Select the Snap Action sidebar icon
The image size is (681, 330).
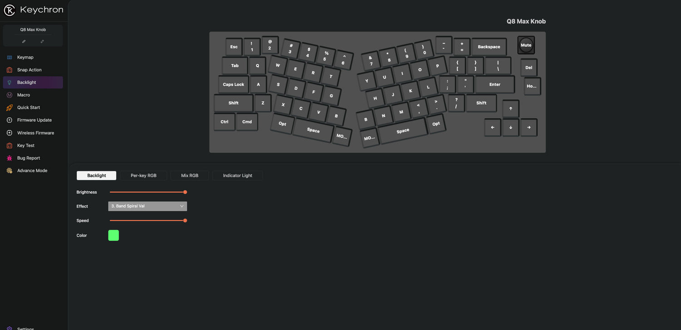click(10, 70)
